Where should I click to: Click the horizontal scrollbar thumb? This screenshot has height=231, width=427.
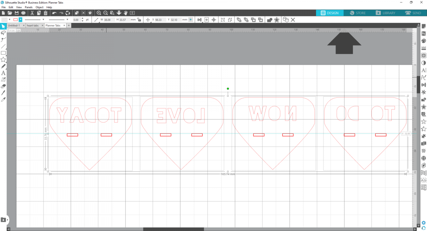click(x=173, y=229)
